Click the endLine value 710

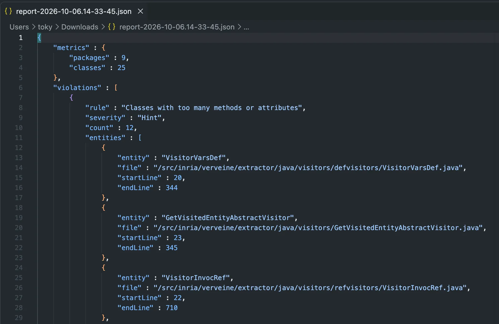[172, 308]
